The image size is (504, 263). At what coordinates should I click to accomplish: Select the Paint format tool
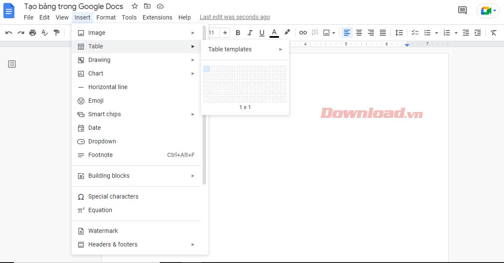coord(56,32)
